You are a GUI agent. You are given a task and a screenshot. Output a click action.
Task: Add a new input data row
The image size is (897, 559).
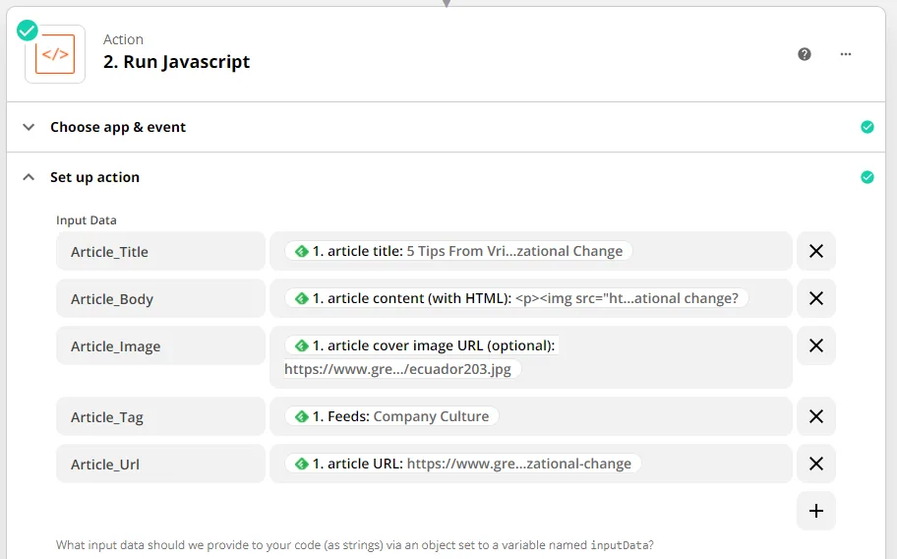(x=816, y=511)
